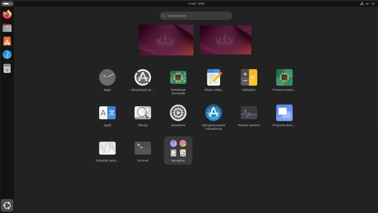The image size is (378, 213).
Task: Launch the Obrazy image viewer
Action: click(142, 113)
